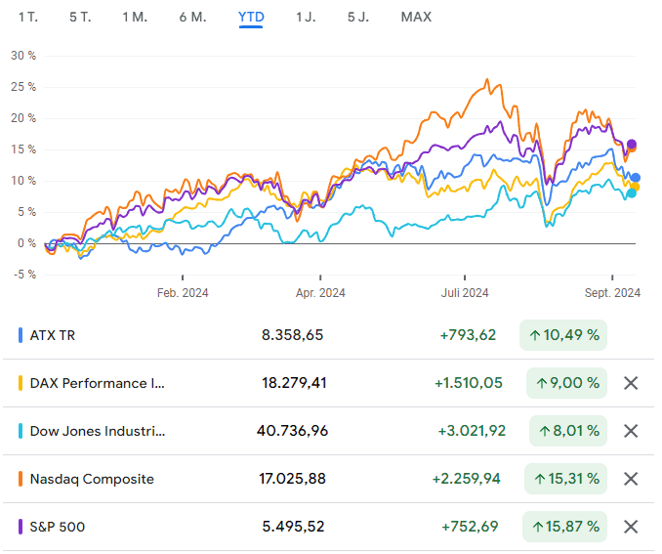Click the orange Nasdaq color marker
662x554 pixels.
point(21,479)
